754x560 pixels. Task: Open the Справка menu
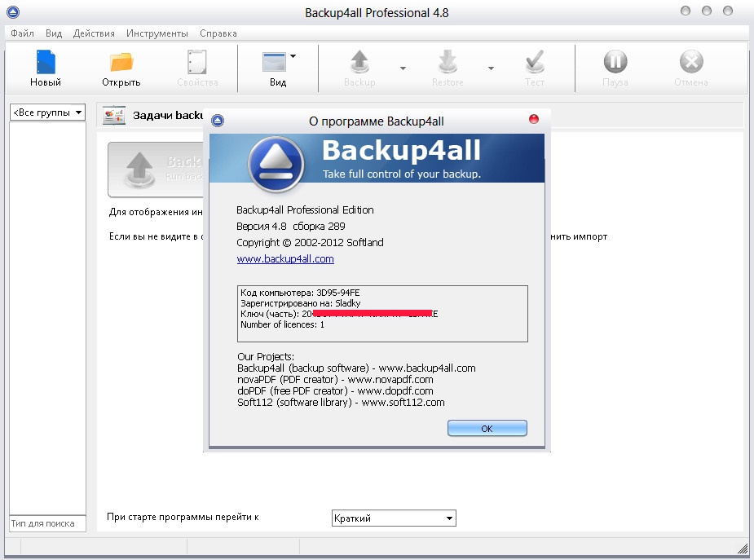click(x=218, y=33)
